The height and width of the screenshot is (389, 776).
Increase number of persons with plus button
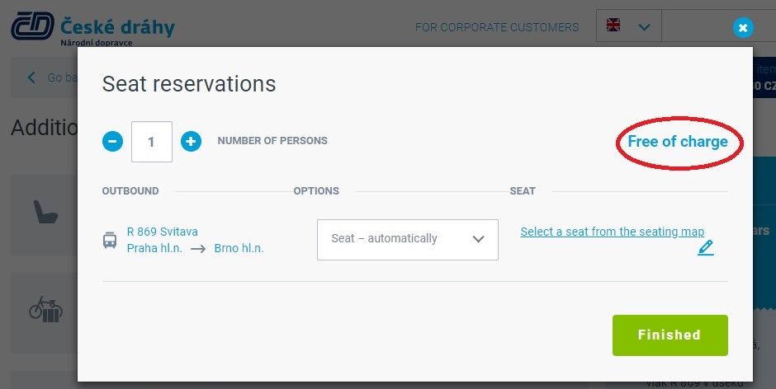point(191,142)
